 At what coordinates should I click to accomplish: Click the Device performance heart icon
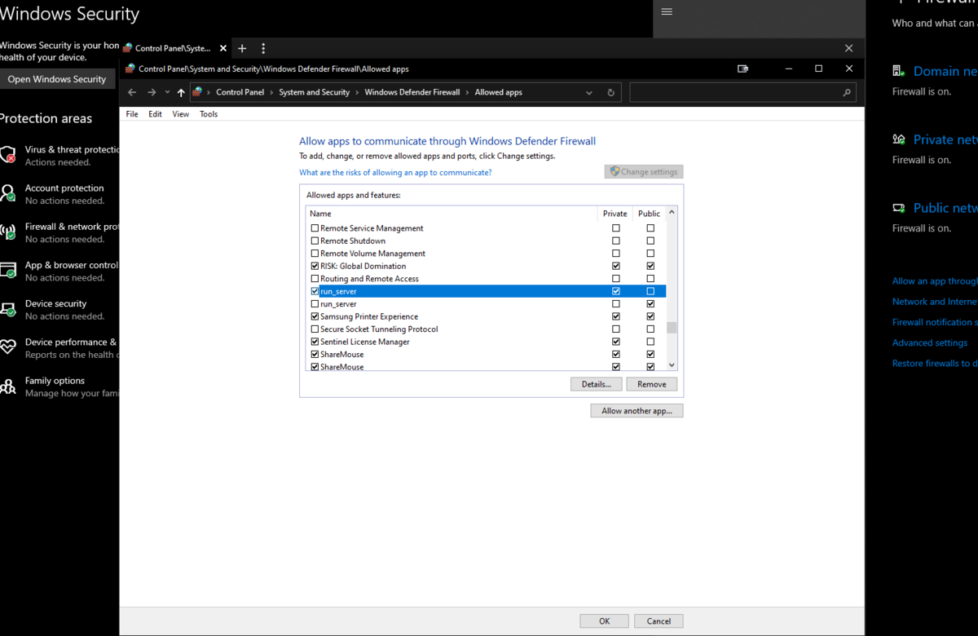[x=8, y=347]
